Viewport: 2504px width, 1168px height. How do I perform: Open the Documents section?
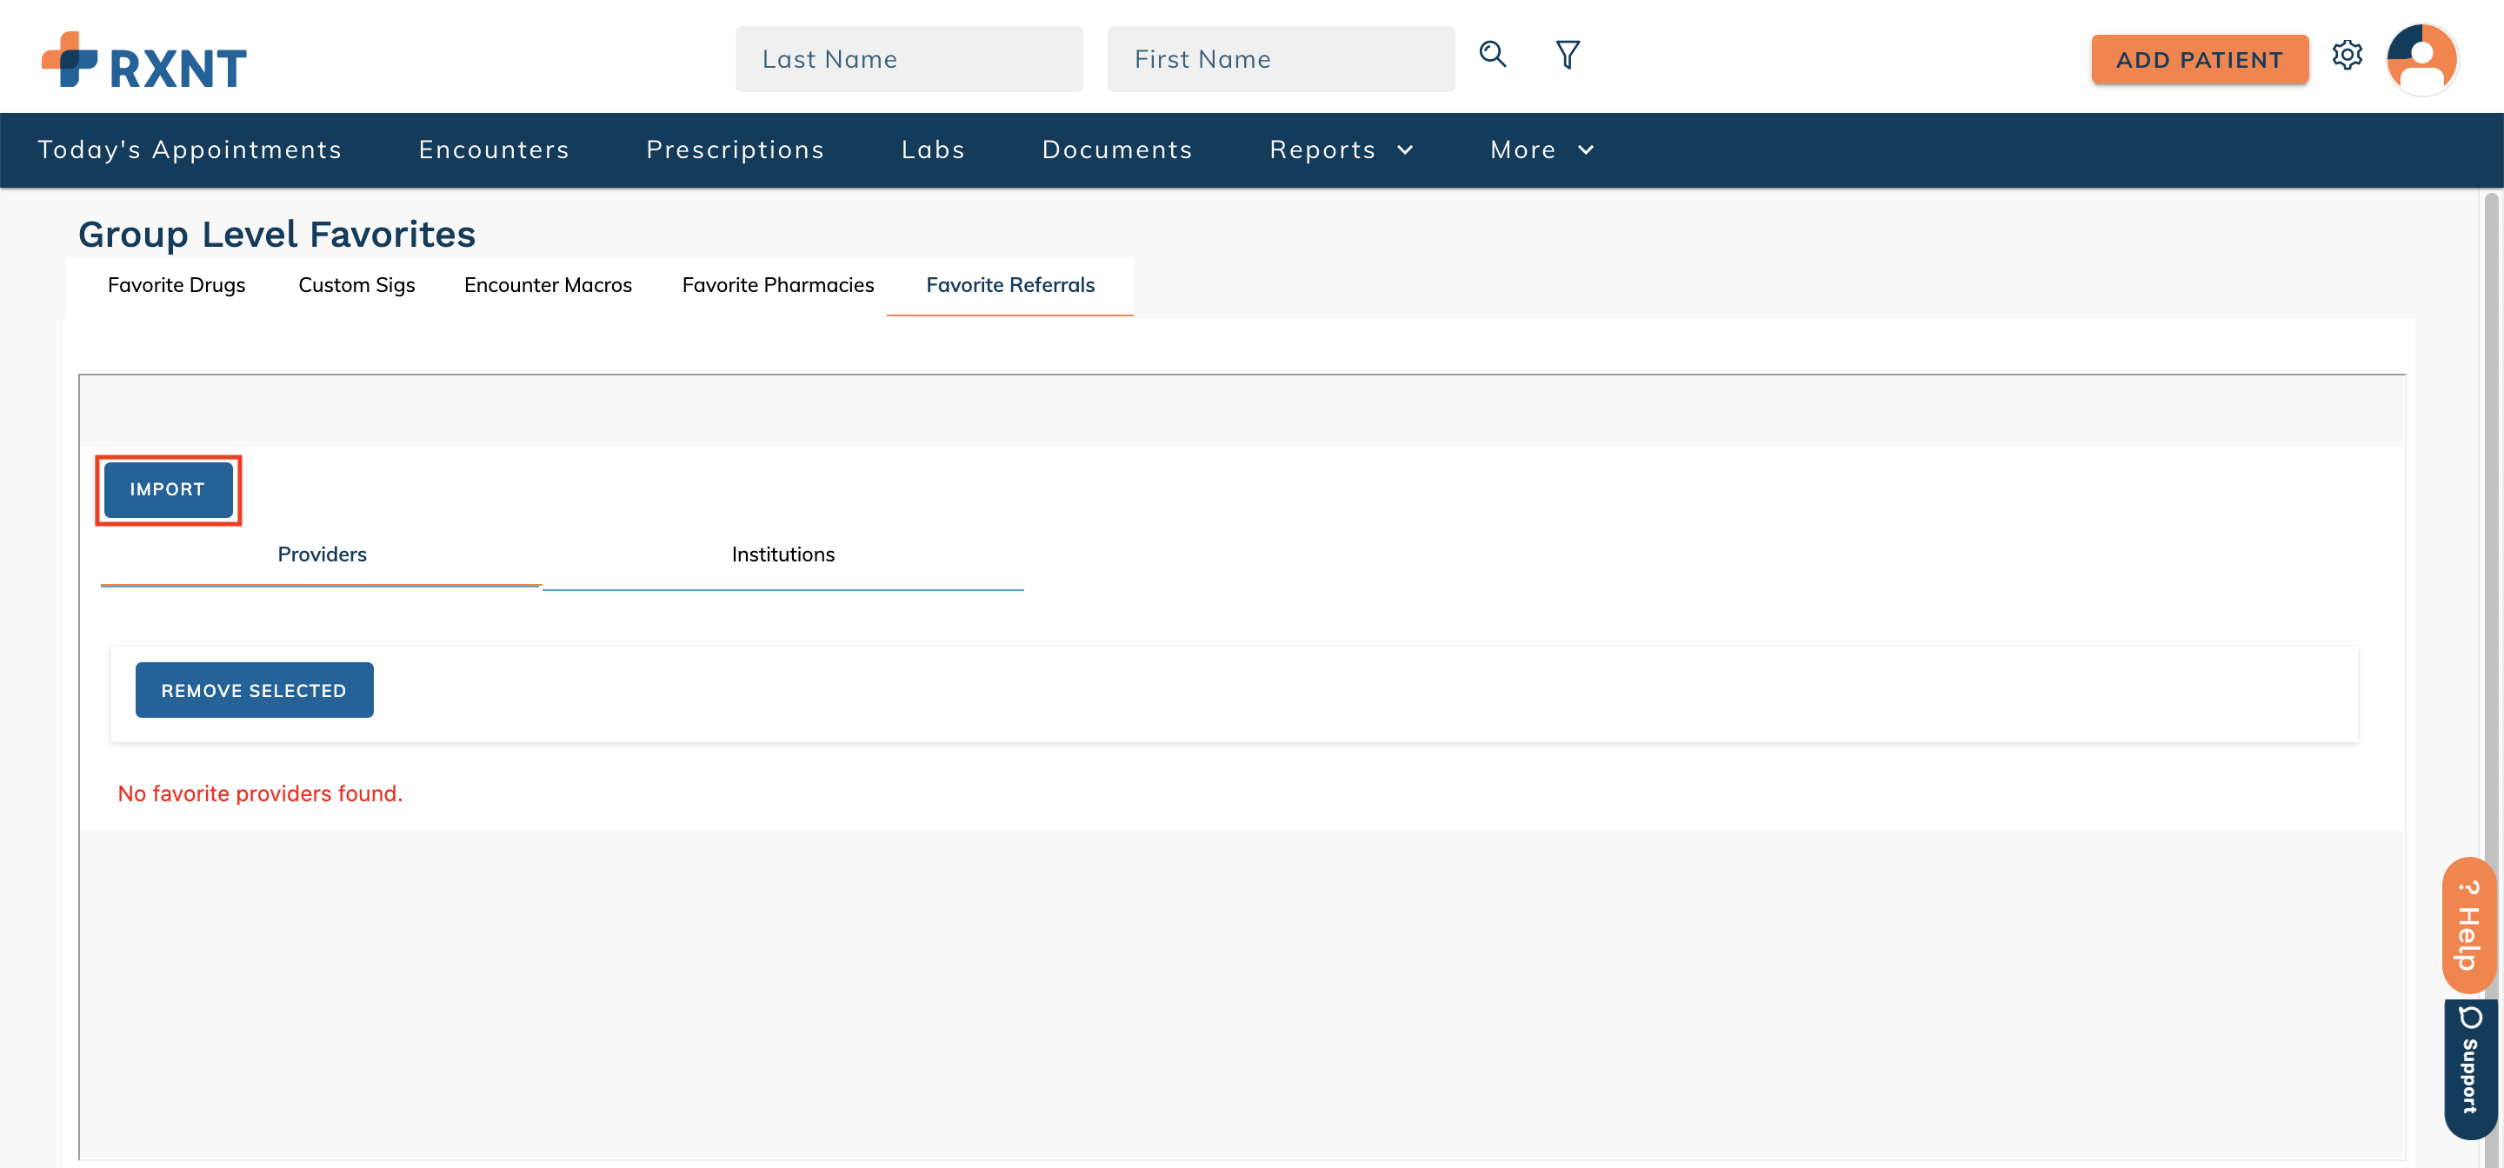tap(1118, 149)
